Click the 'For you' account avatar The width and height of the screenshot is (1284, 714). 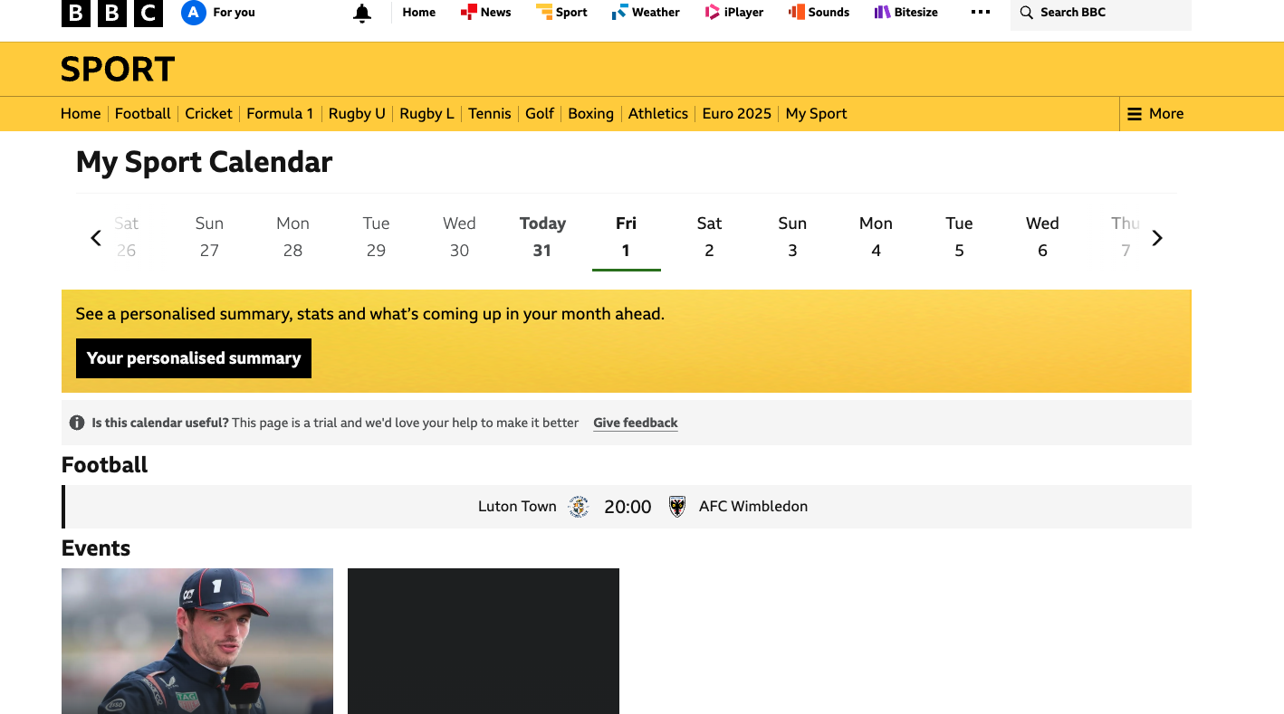pos(192,12)
